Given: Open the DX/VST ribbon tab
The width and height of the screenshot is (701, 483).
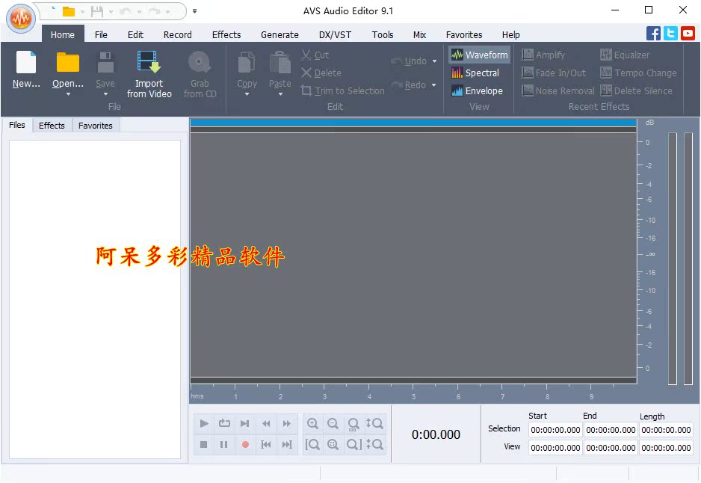Looking at the screenshot, I should click(x=335, y=35).
